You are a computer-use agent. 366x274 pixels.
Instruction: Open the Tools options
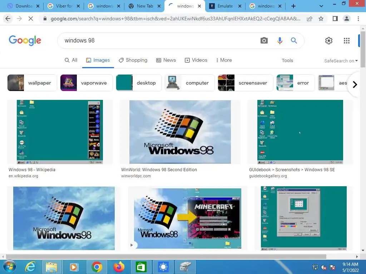coord(287,61)
